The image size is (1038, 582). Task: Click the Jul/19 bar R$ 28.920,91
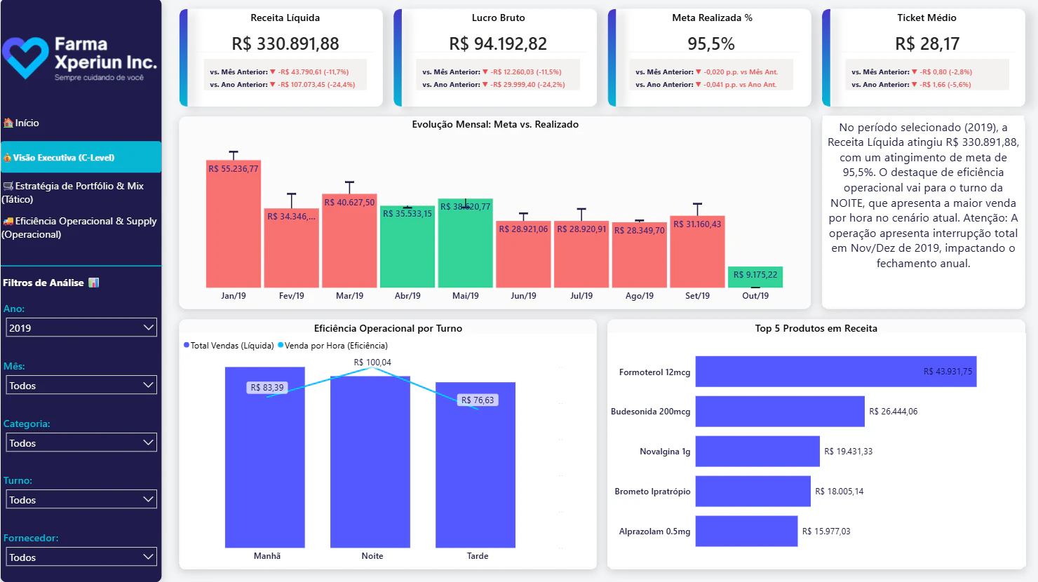click(x=581, y=254)
